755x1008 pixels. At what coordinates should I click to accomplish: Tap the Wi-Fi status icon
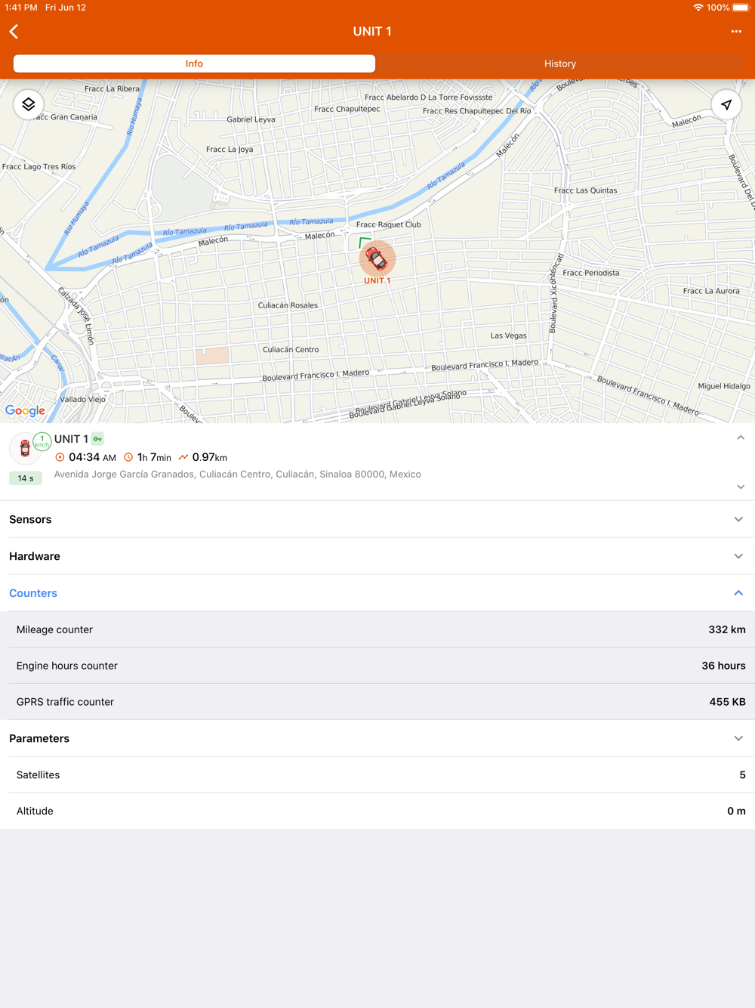coord(698,8)
